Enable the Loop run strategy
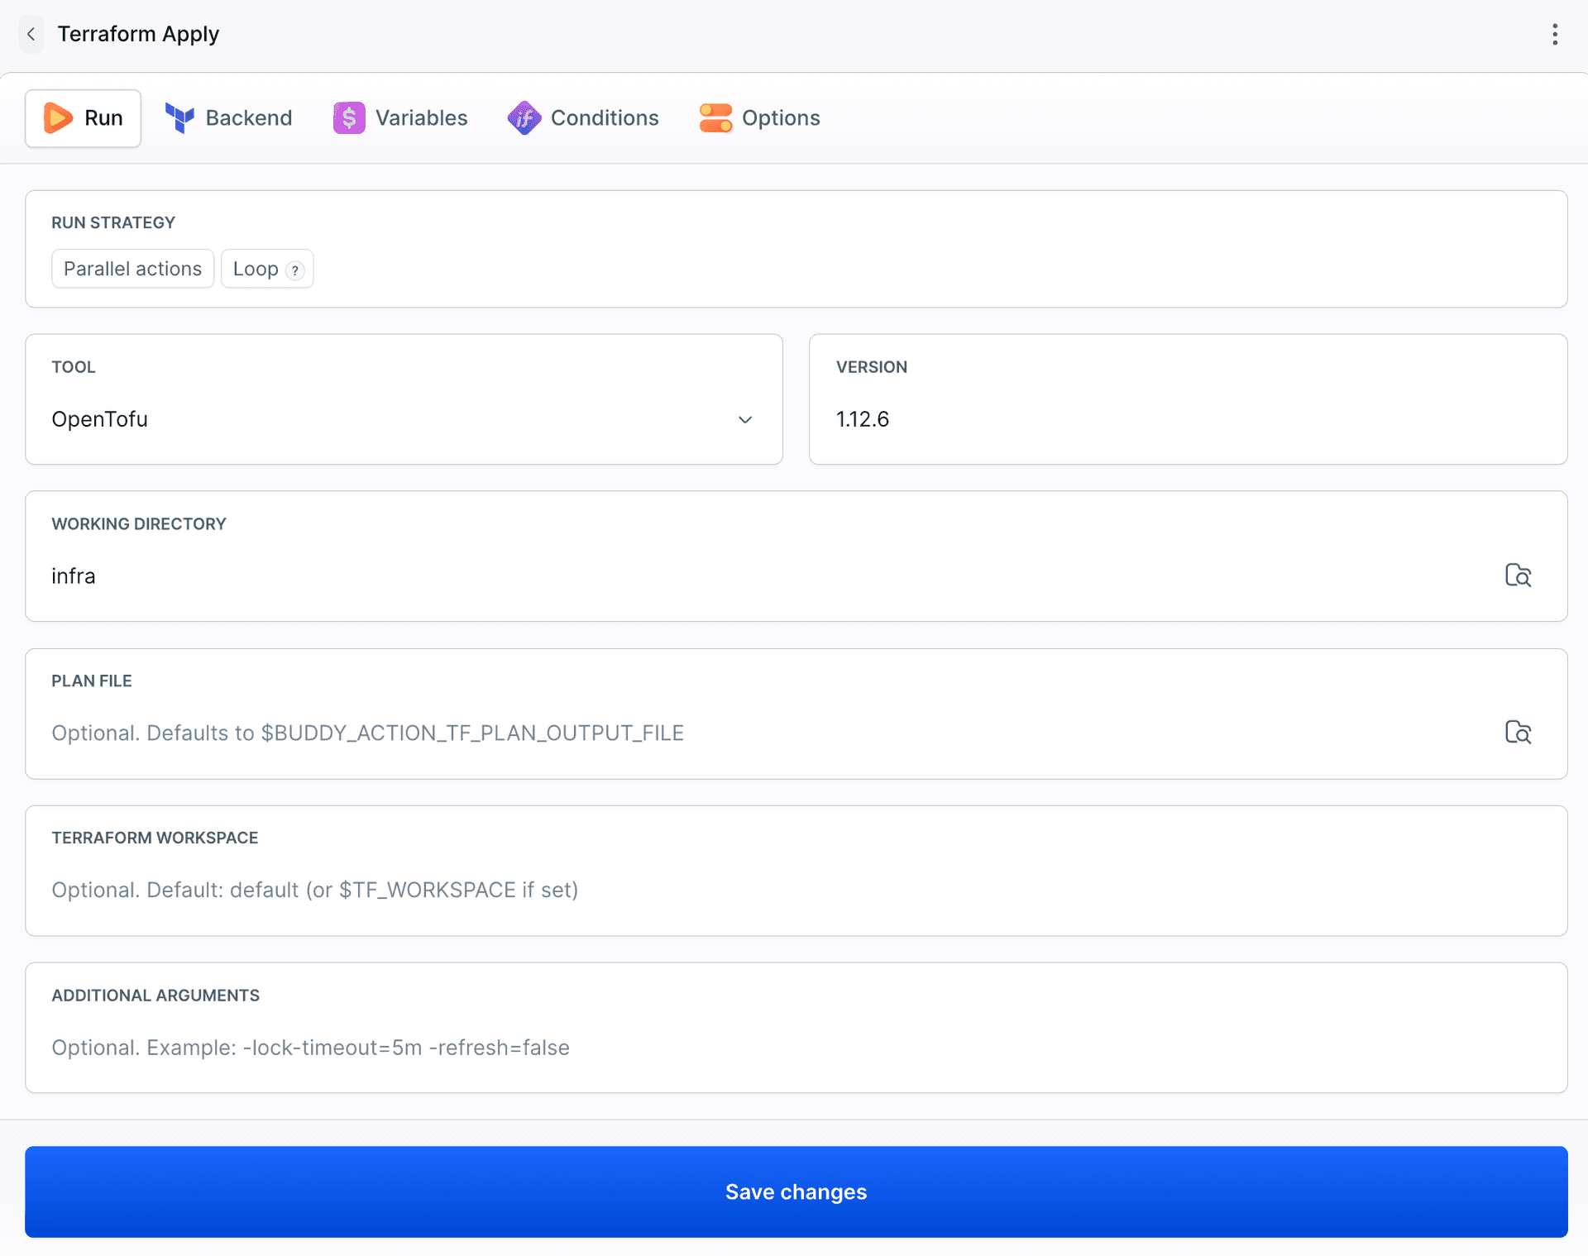 (x=267, y=269)
